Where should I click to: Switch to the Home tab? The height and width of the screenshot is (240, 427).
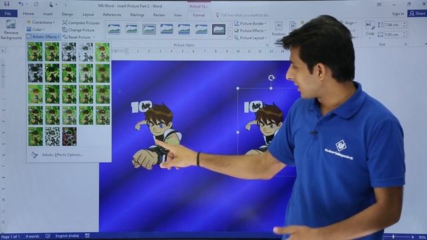pyautogui.click(x=28, y=14)
